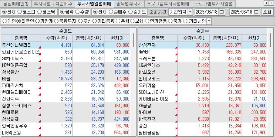This screenshot has width=275, height=137.
Task: Sort 순매도 table by 종목명 header
Action: point(21,38)
